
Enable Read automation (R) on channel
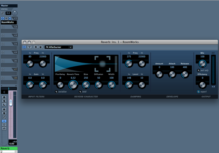click(4, 110)
